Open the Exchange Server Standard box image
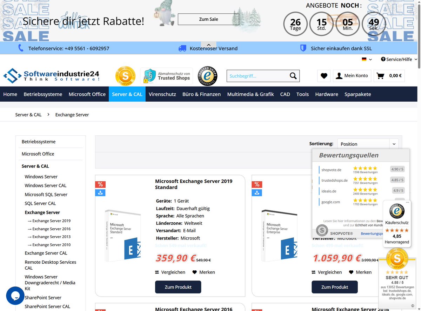 [123, 236]
